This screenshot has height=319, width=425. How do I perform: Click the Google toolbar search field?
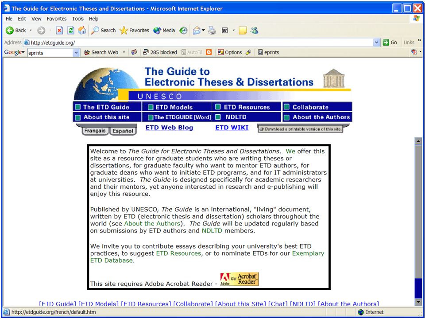point(50,53)
